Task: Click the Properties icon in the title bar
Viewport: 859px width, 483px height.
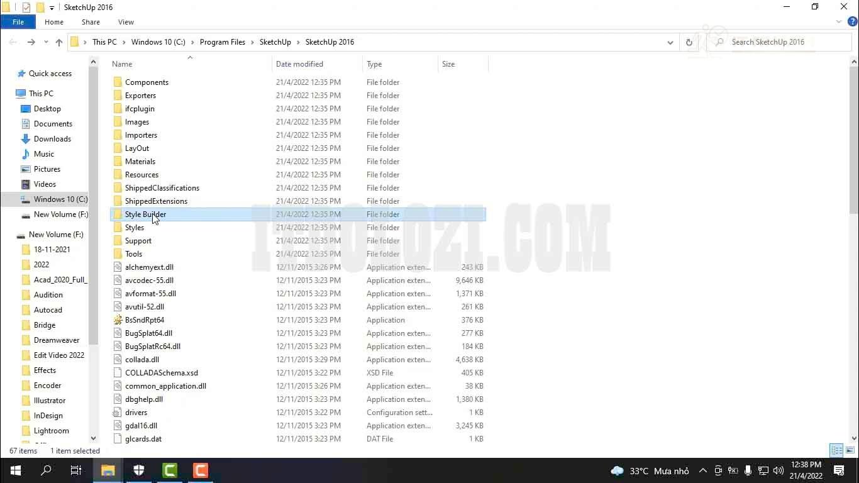Action: pyautogui.click(x=26, y=8)
